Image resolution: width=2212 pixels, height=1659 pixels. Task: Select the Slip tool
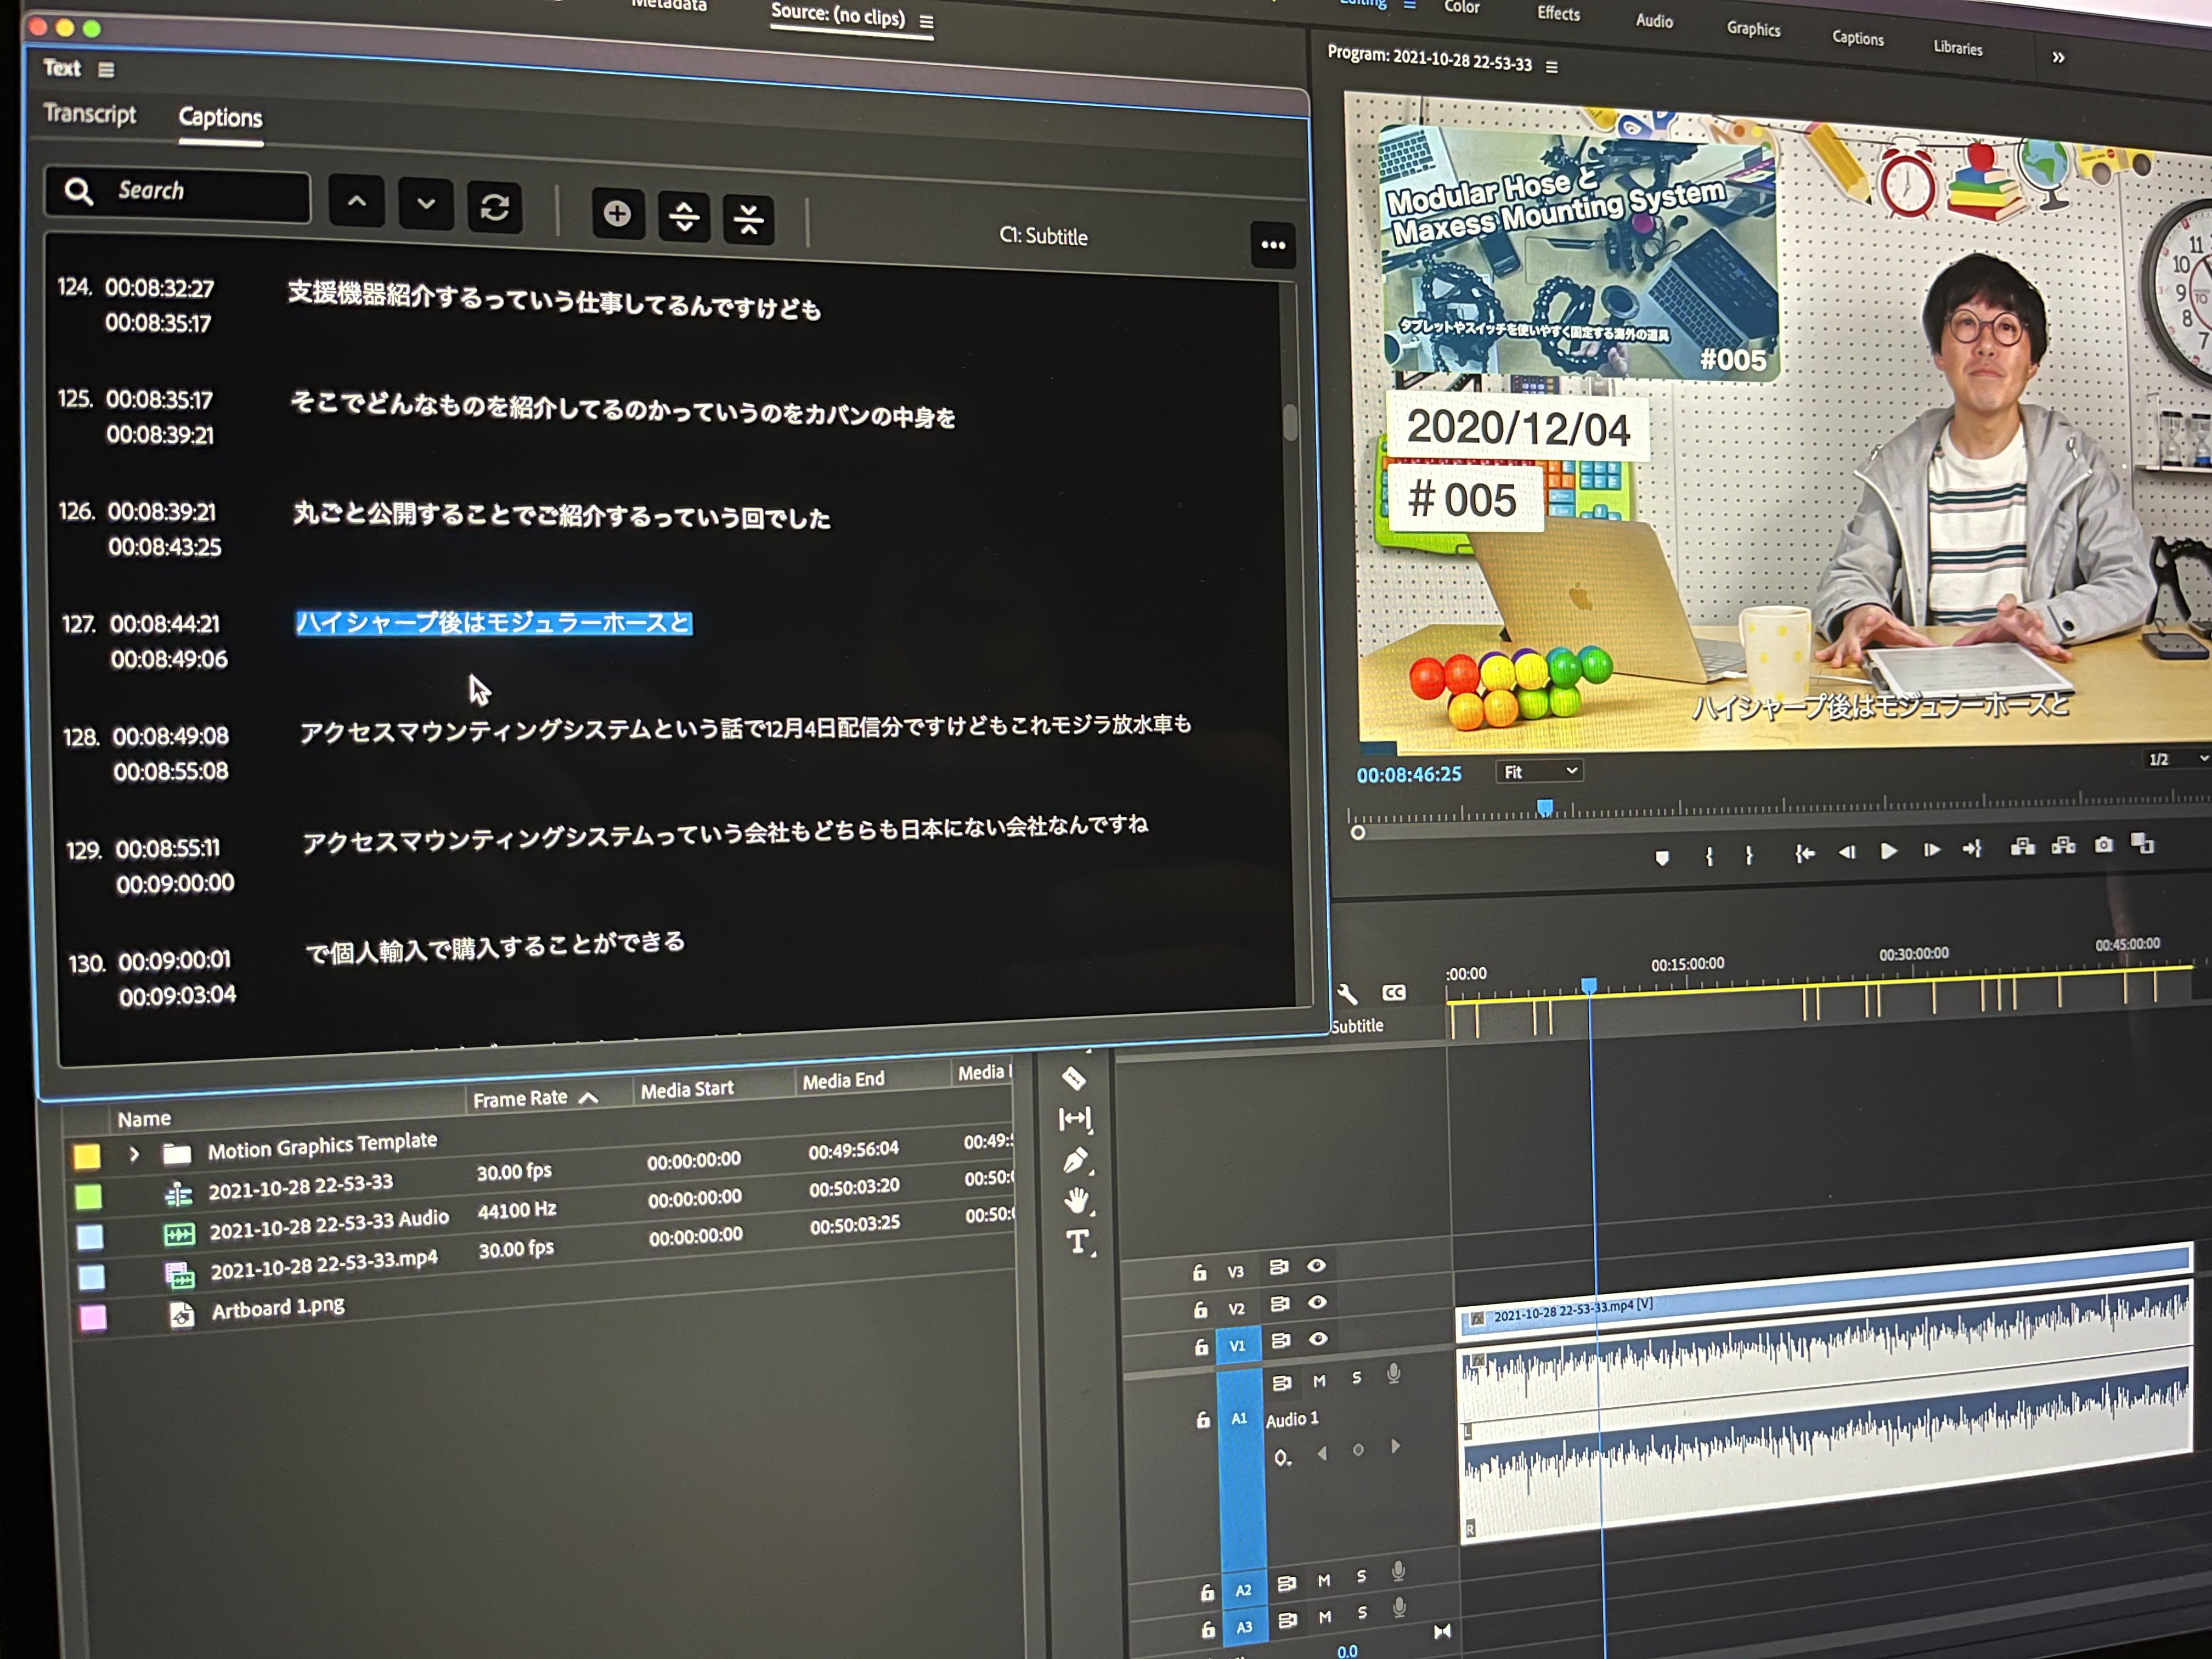[x=1075, y=1119]
